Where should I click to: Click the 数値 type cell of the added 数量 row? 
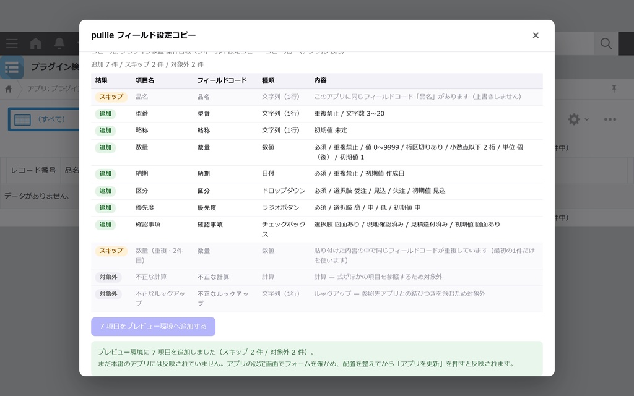[x=268, y=147]
